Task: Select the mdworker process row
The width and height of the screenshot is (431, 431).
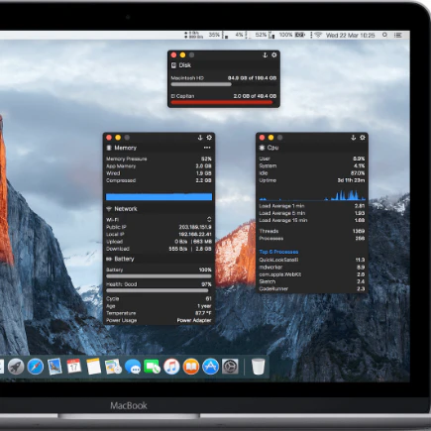Action: point(312,268)
